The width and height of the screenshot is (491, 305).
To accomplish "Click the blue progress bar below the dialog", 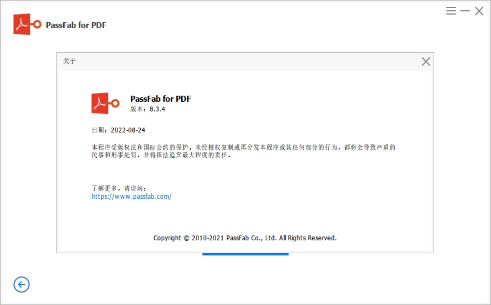I will 245,254.
